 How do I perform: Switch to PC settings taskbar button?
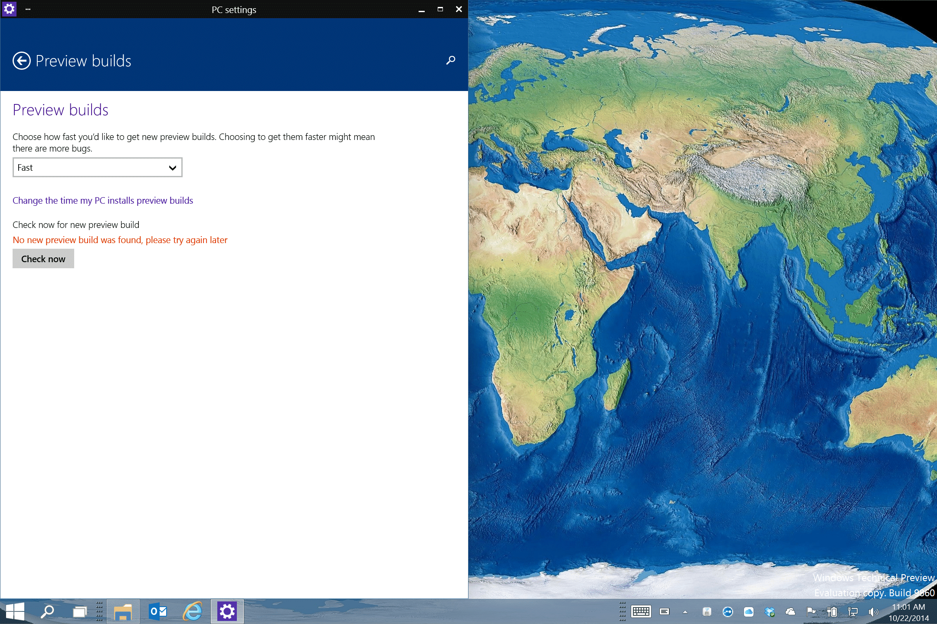[227, 611]
